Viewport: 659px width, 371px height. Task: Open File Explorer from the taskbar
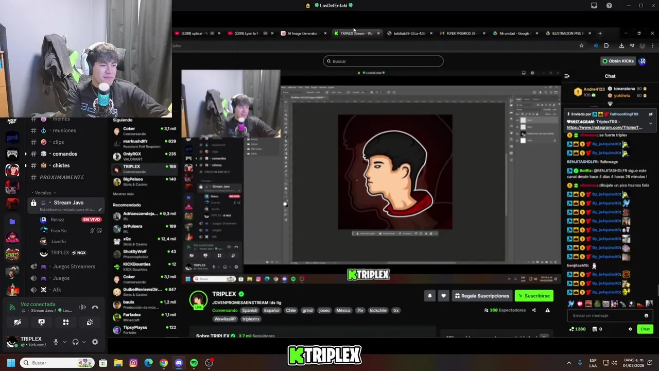click(118, 363)
